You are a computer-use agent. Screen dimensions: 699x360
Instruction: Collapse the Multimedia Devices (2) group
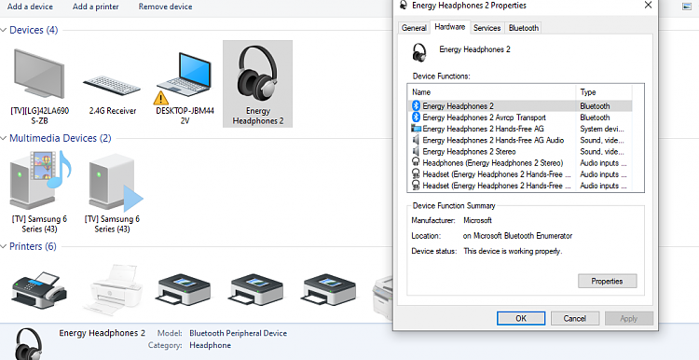pos(4,138)
